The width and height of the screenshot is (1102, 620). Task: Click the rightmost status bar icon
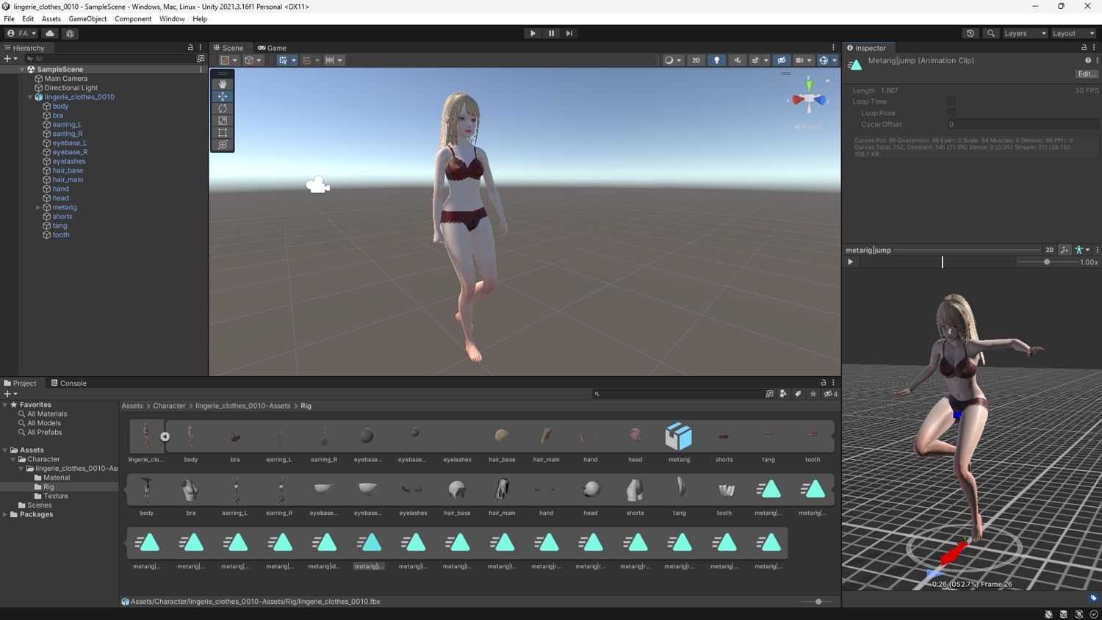(1094, 614)
